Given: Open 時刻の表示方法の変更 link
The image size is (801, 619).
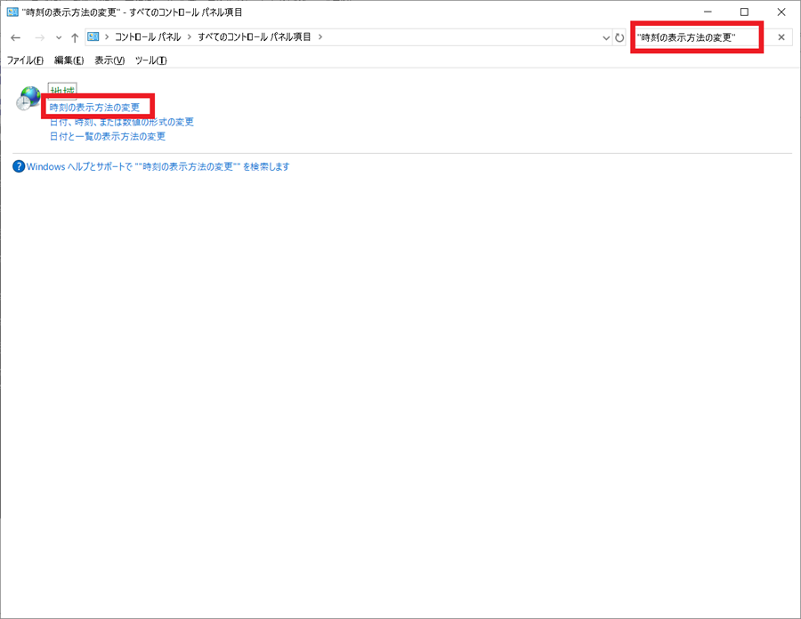Looking at the screenshot, I should click(x=96, y=107).
